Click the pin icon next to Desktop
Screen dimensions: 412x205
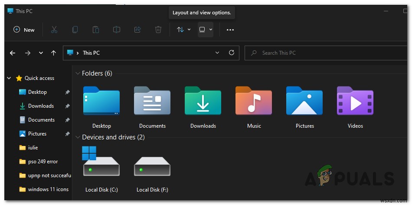point(68,92)
